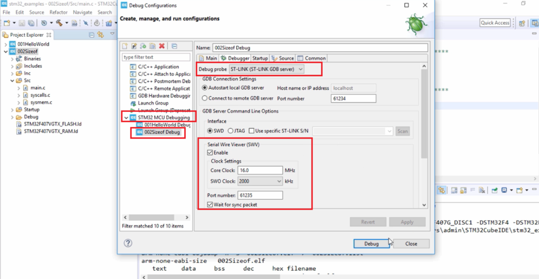Open Project Explorer view menu triangle

[x=112, y=34]
